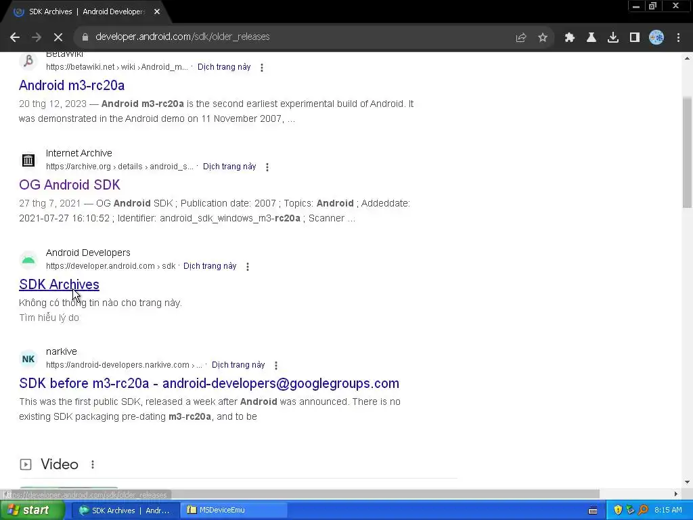Bookmark this page with the star icon
The image size is (693, 520).
pyautogui.click(x=543, y=38)
